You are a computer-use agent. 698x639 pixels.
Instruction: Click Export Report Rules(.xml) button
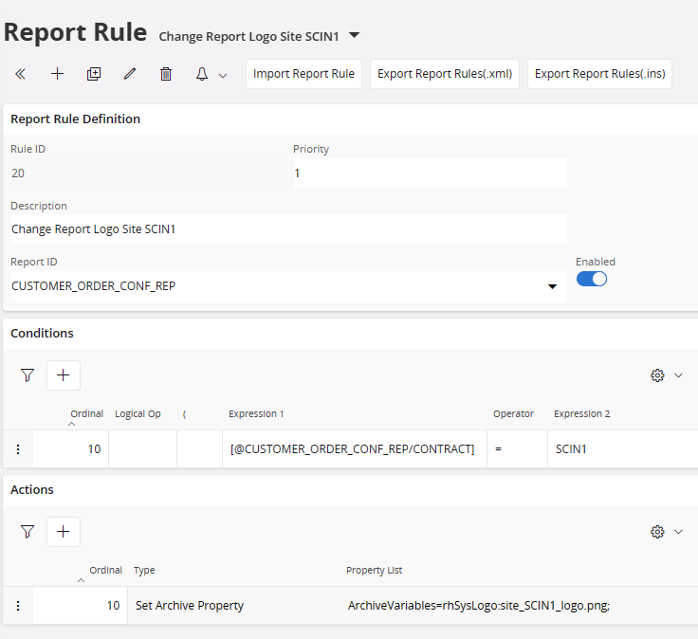click(444, 74)
